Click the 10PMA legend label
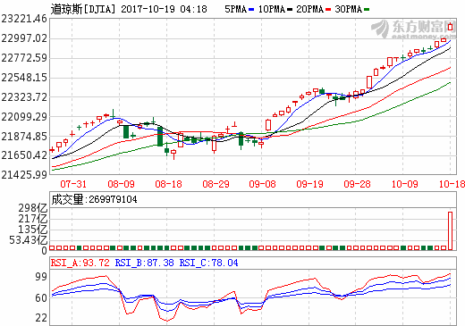Image resolution: width=465 pixels, height=326 pixels. pos(272,9)
